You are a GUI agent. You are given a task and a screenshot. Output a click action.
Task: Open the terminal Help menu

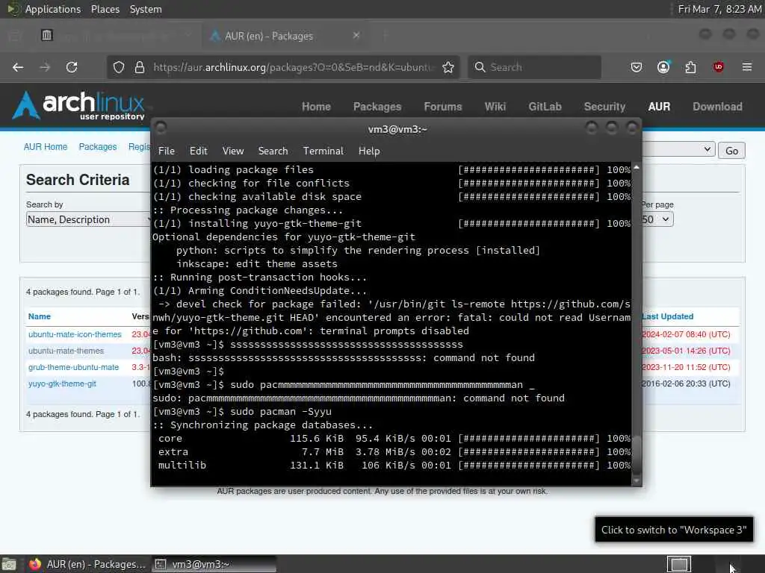click(369, 151)
